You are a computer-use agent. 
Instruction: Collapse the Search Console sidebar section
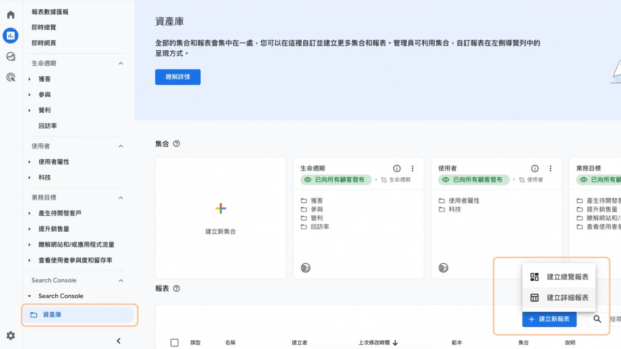pos(121,281)
